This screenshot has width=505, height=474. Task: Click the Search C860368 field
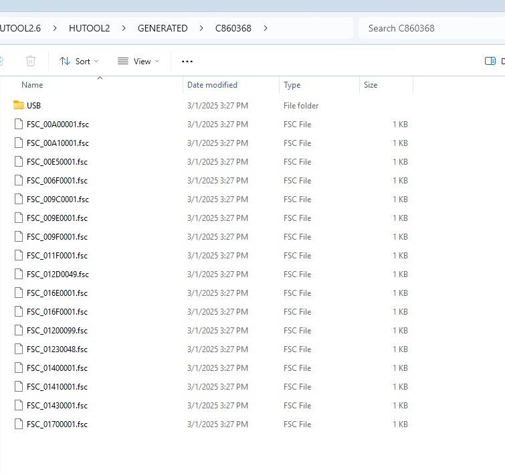pos(431,28)
